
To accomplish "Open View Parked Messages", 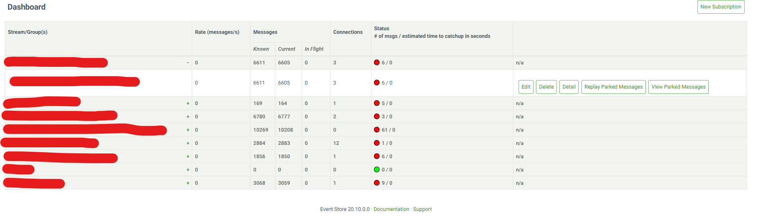I will point(678,87).
